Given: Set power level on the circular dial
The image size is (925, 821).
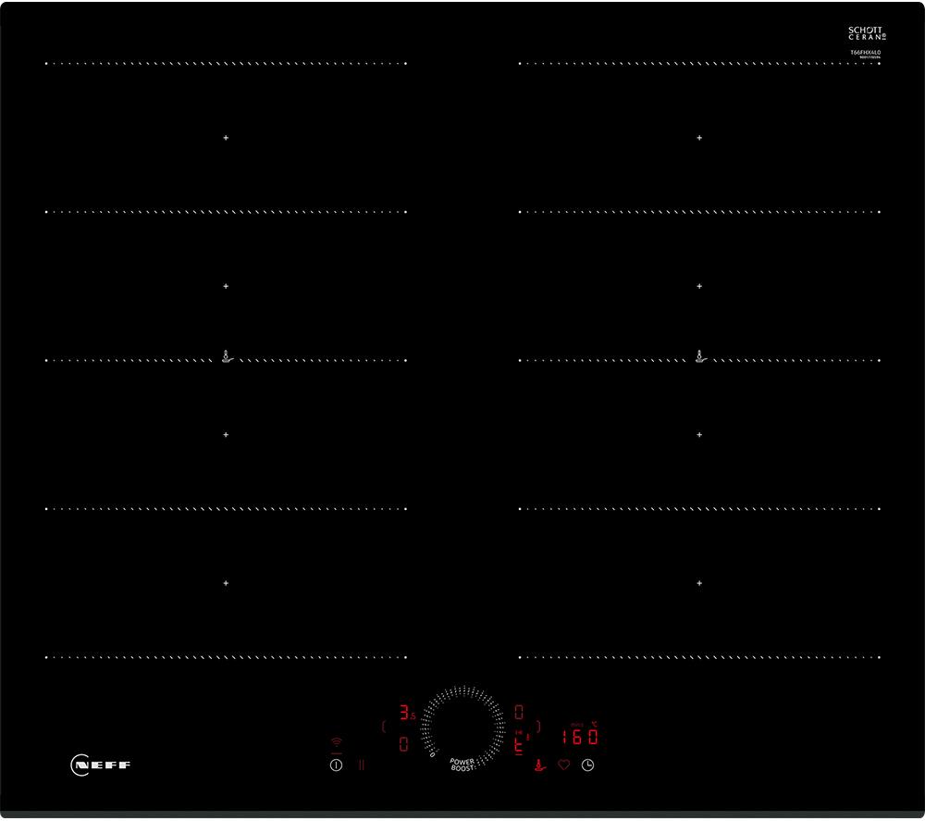Looking at the screenshot, I should point(463,728).
